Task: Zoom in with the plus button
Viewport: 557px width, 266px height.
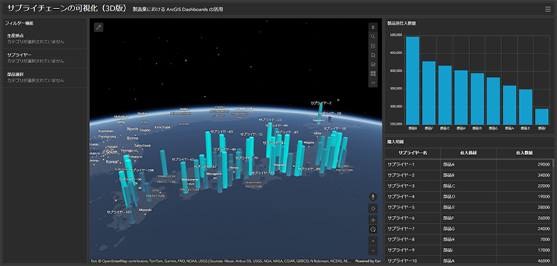Action: (373, 241)
